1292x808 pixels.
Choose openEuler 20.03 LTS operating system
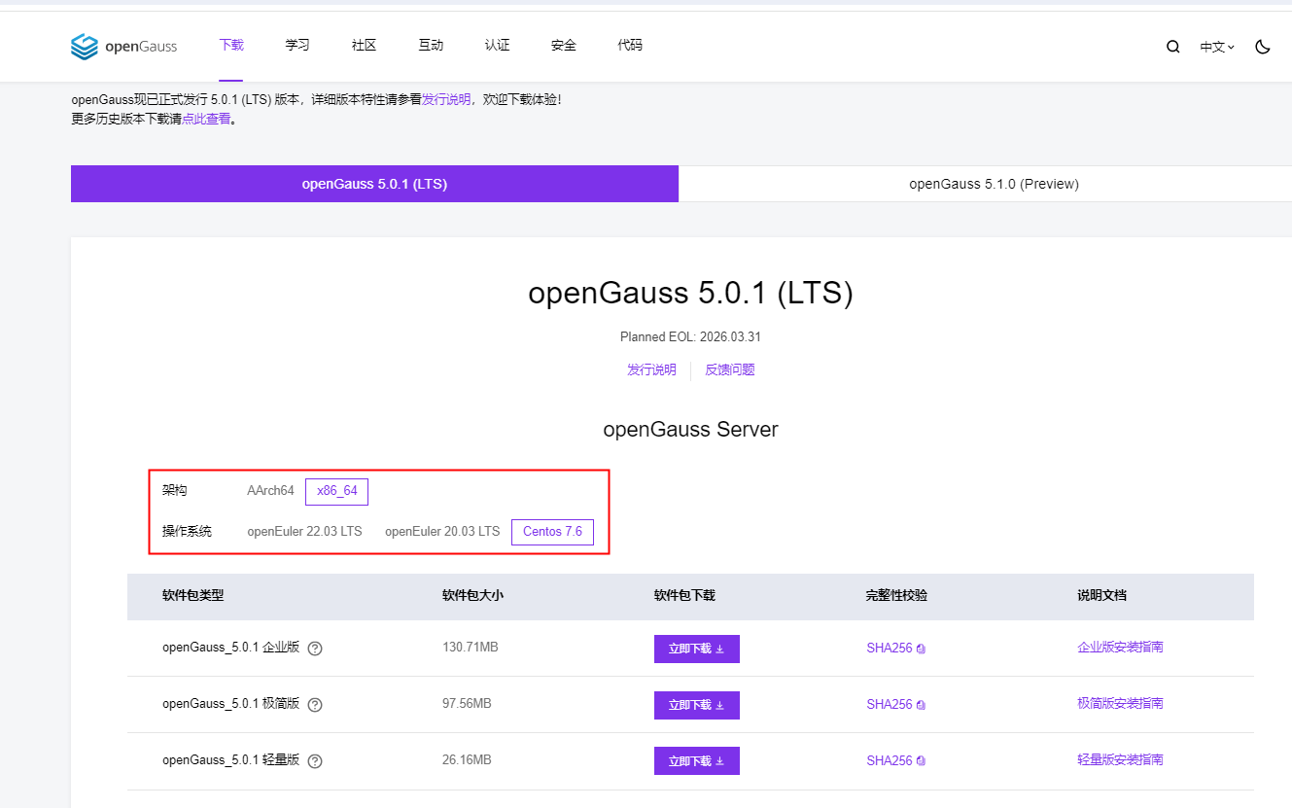click(x=442, y=531)
